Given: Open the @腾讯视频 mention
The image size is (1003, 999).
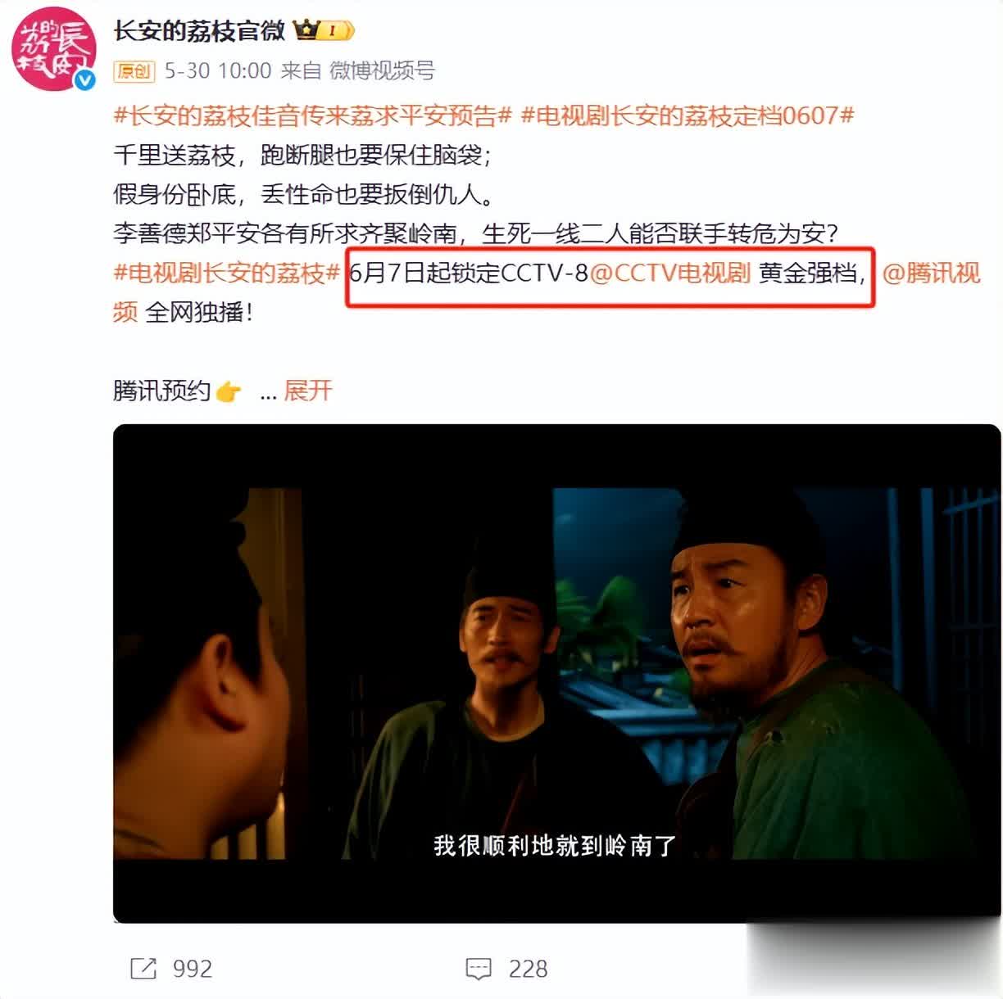Looking at the screenshot, I should pos(931,273).
